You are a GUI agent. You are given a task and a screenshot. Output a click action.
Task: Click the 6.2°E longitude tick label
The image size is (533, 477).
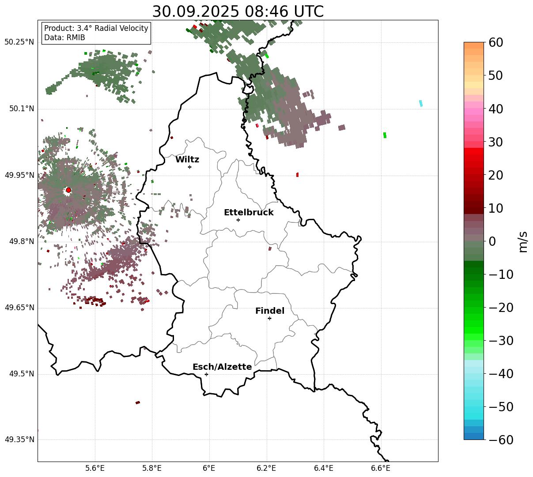click(x=267, y=468)
